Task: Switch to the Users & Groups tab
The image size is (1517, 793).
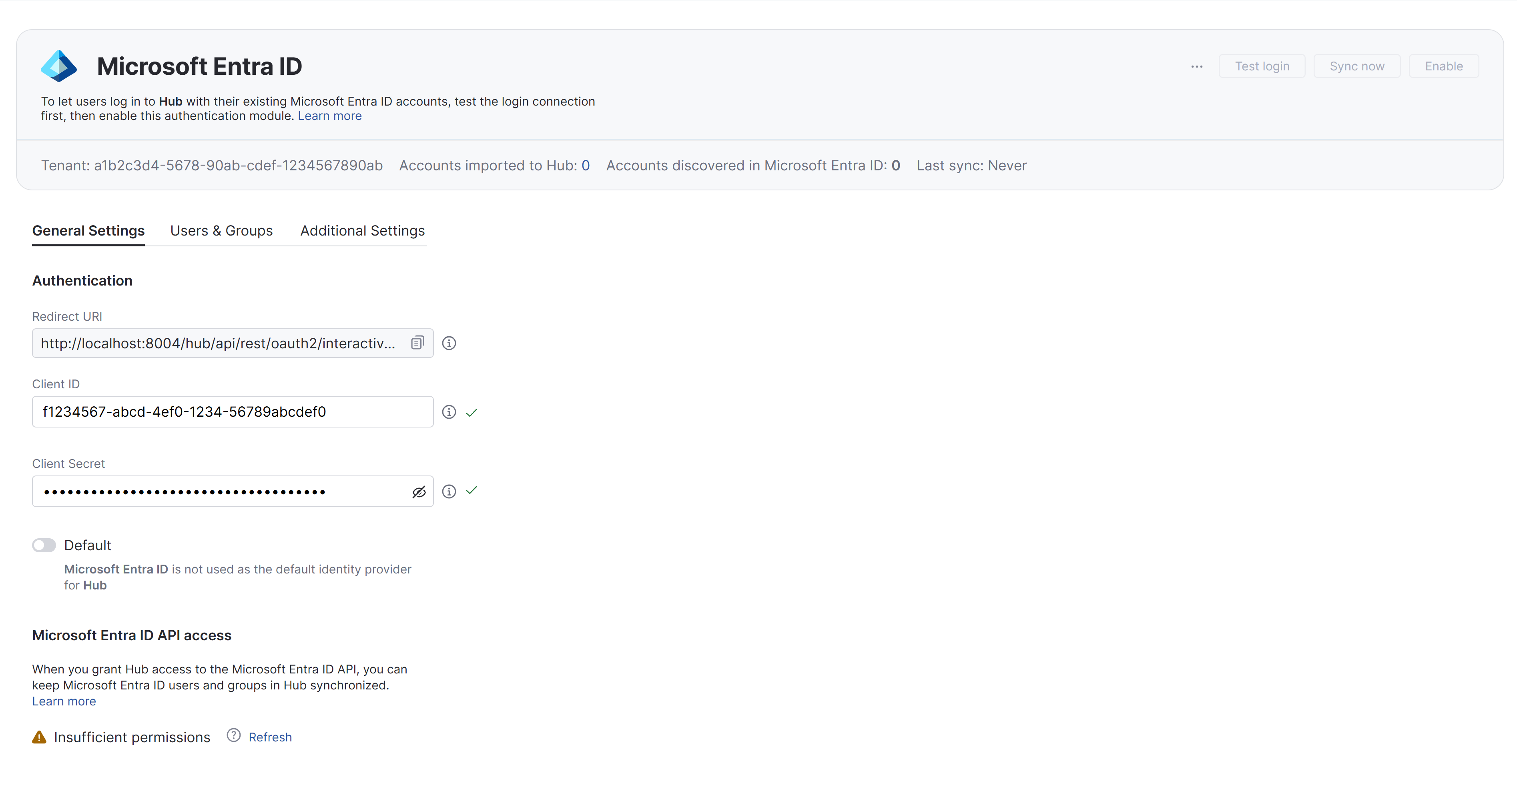Action: (221, 231)
